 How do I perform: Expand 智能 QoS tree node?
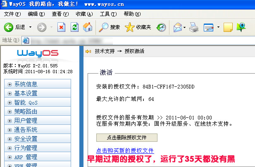tap(10, 103)
